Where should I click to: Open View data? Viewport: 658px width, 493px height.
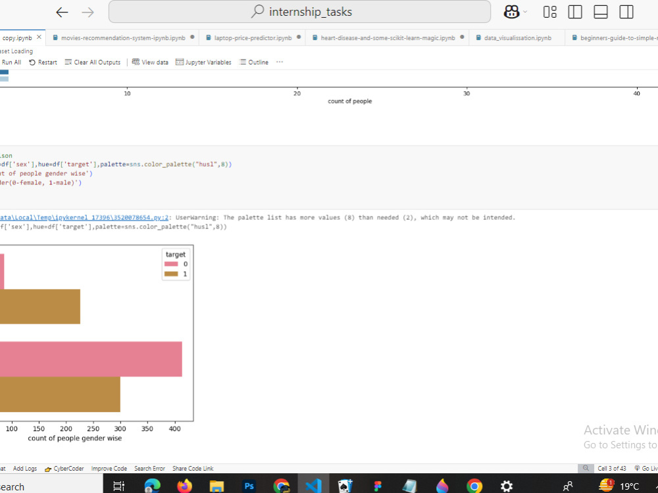tap(150, 62)
